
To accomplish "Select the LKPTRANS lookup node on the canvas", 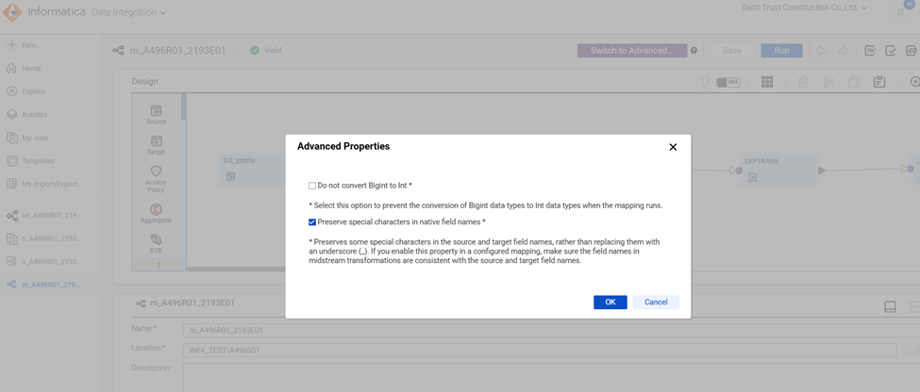I will point(778,170).
